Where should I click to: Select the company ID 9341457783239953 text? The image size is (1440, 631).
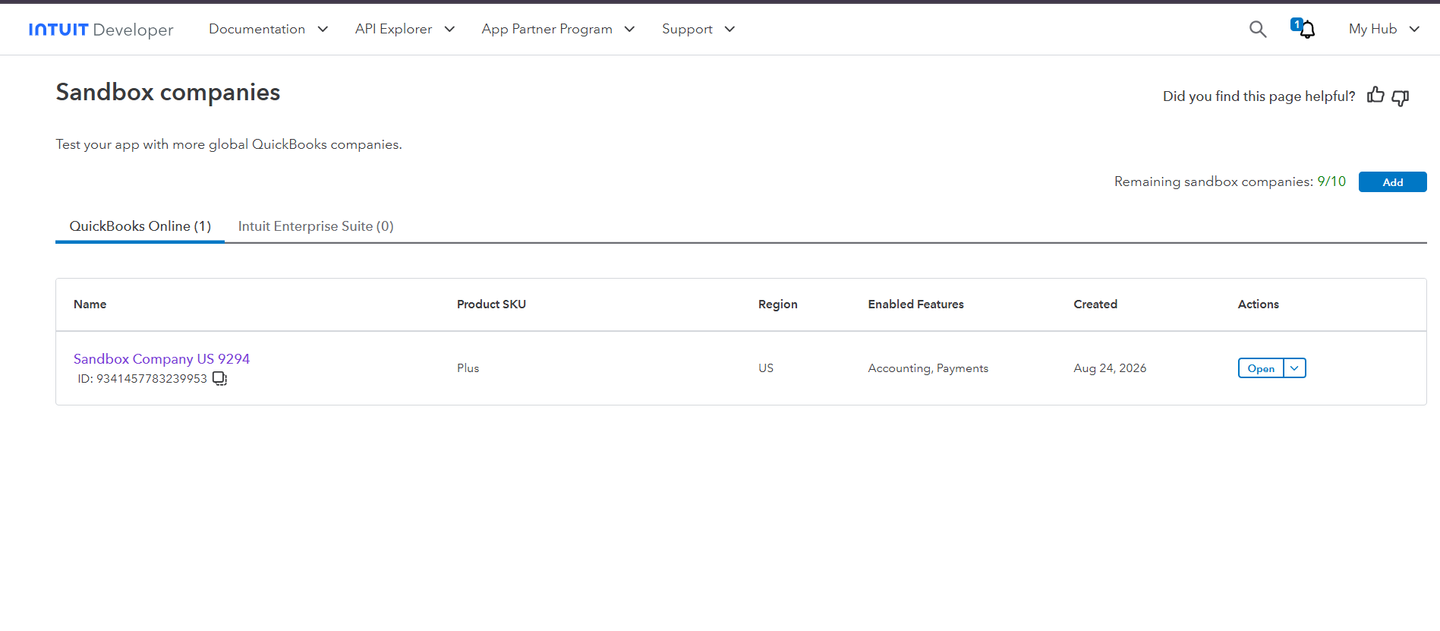(142, 378)
